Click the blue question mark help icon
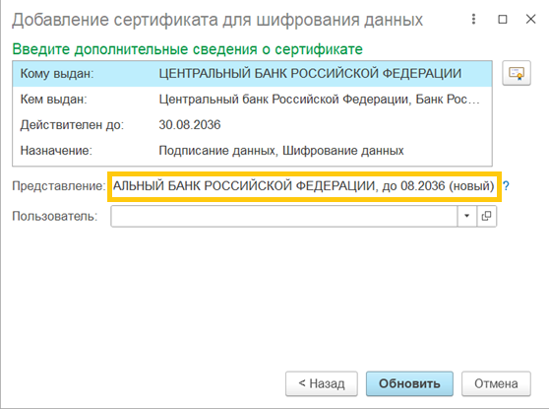The height and width of the screenshot is (409, 549). click(x=506, y=186)
